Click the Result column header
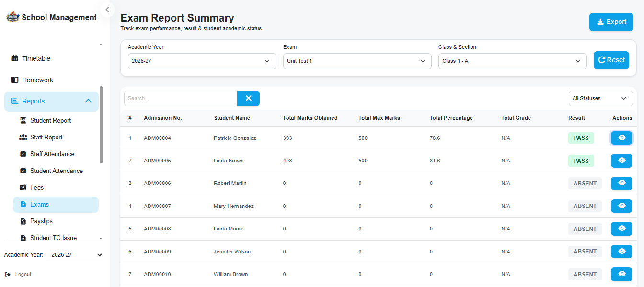The height and width of the screenshot is (287, 644). [576, 118]
